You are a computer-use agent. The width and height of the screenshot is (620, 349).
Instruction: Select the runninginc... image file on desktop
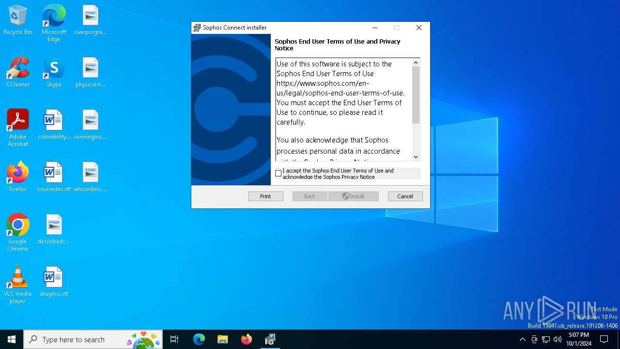[x=90, y=125]
